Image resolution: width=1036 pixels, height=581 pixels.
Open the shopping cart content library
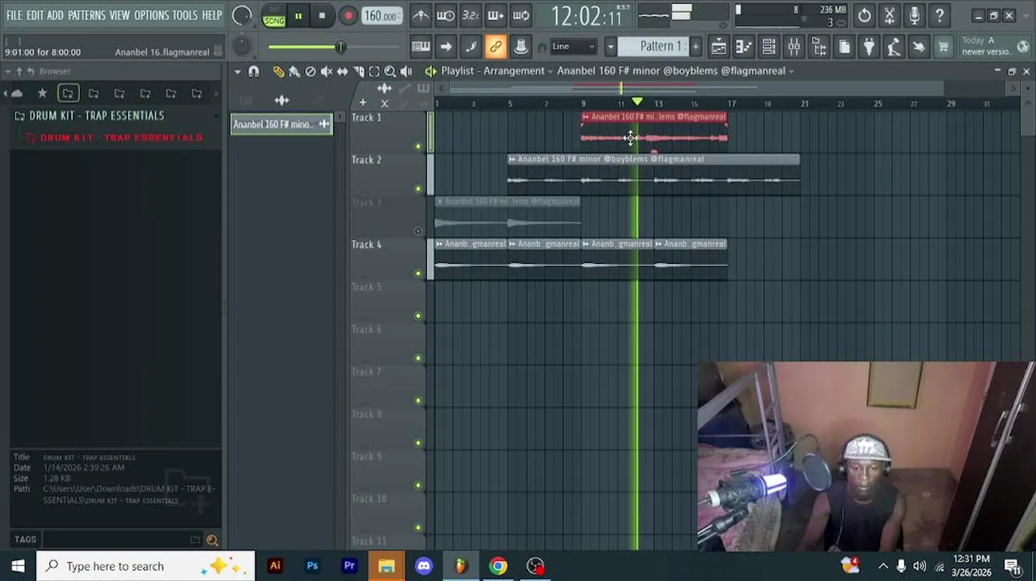pos(943,47)
